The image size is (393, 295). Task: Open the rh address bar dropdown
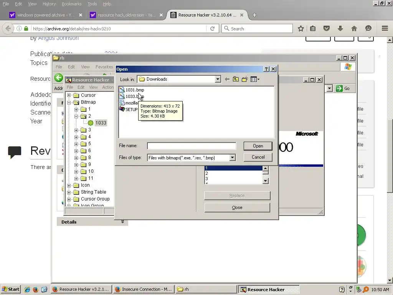[329, 88]
